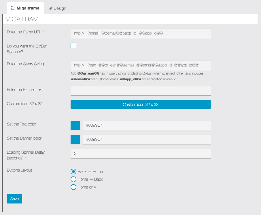Pick the Home only layout option

(73, 187)
